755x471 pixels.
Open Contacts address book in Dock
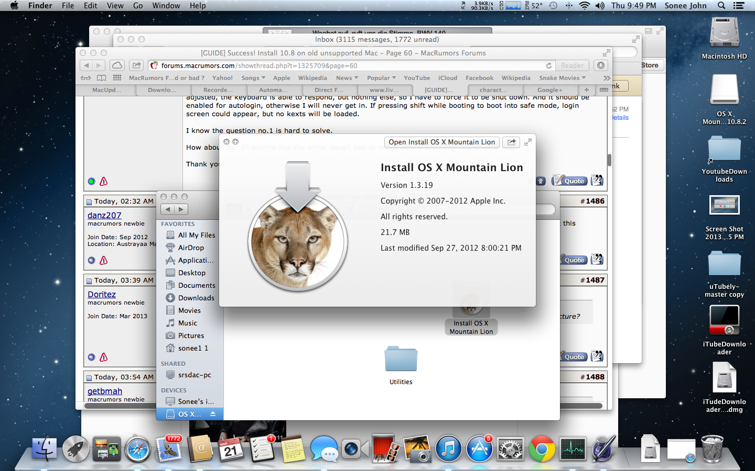point(200,449)
